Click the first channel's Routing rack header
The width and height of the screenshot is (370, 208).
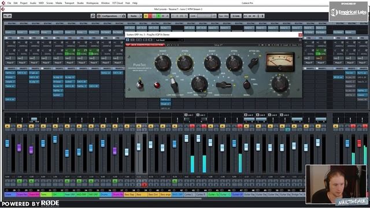click(10, 23)
